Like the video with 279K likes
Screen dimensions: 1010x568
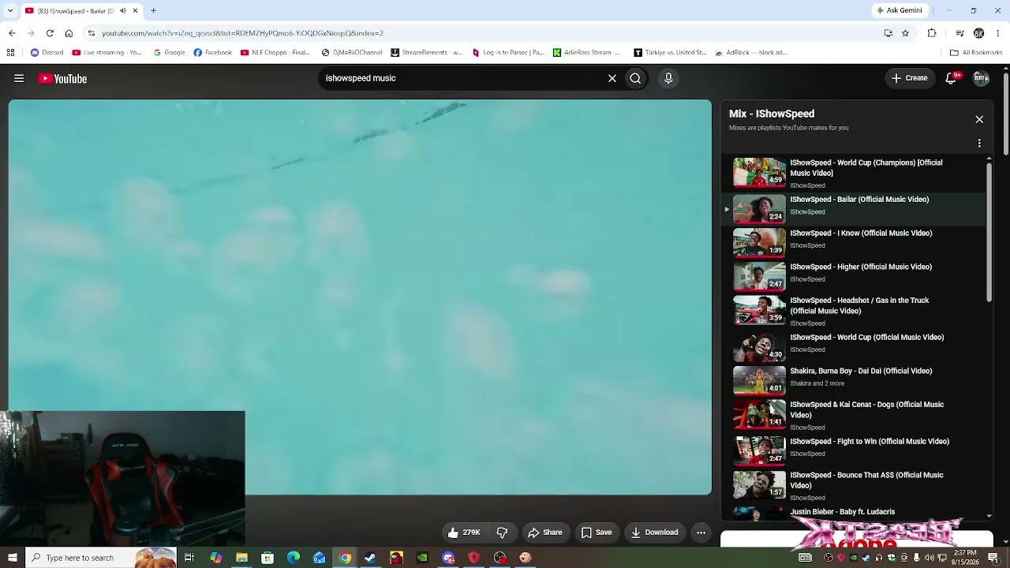463,532
